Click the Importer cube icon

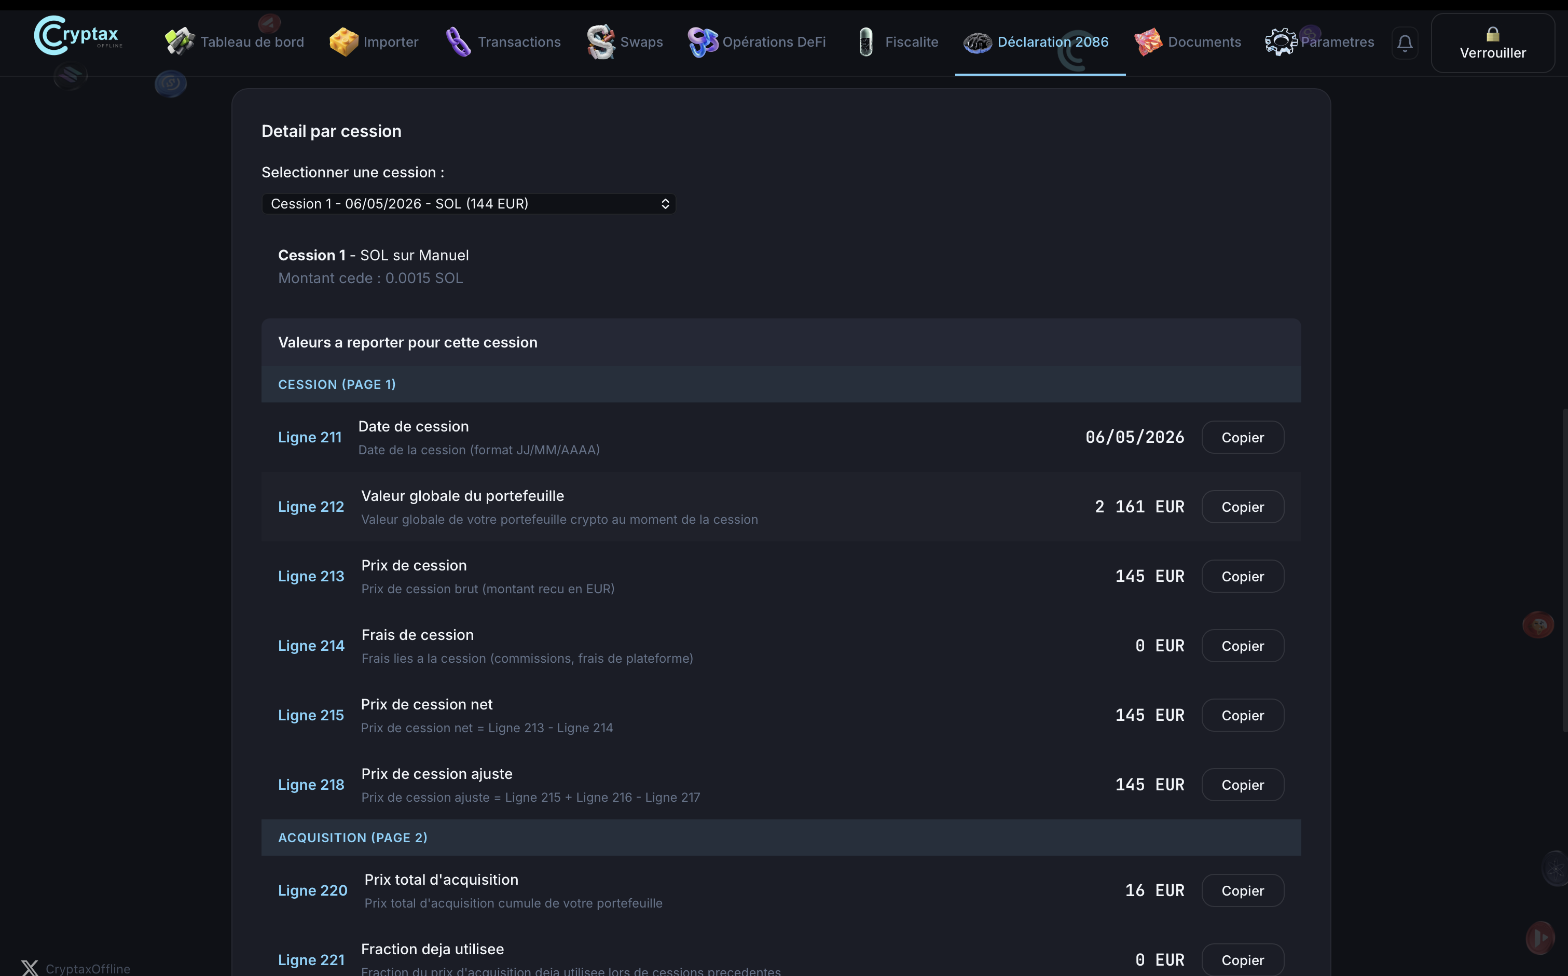(x=343, y=42)
